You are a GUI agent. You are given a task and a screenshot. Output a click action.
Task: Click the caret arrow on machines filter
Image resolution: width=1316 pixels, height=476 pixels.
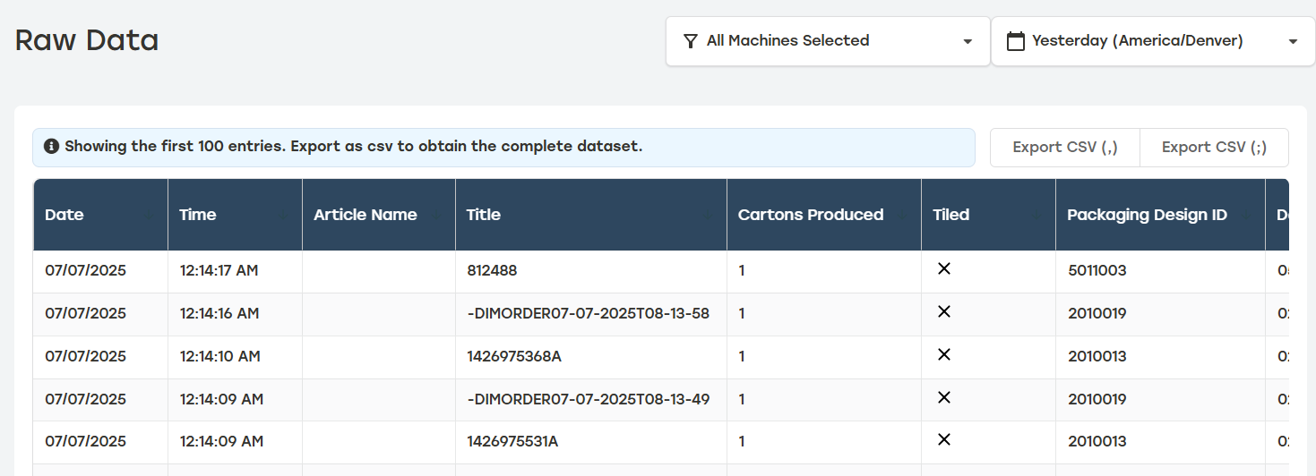(968, 42)
